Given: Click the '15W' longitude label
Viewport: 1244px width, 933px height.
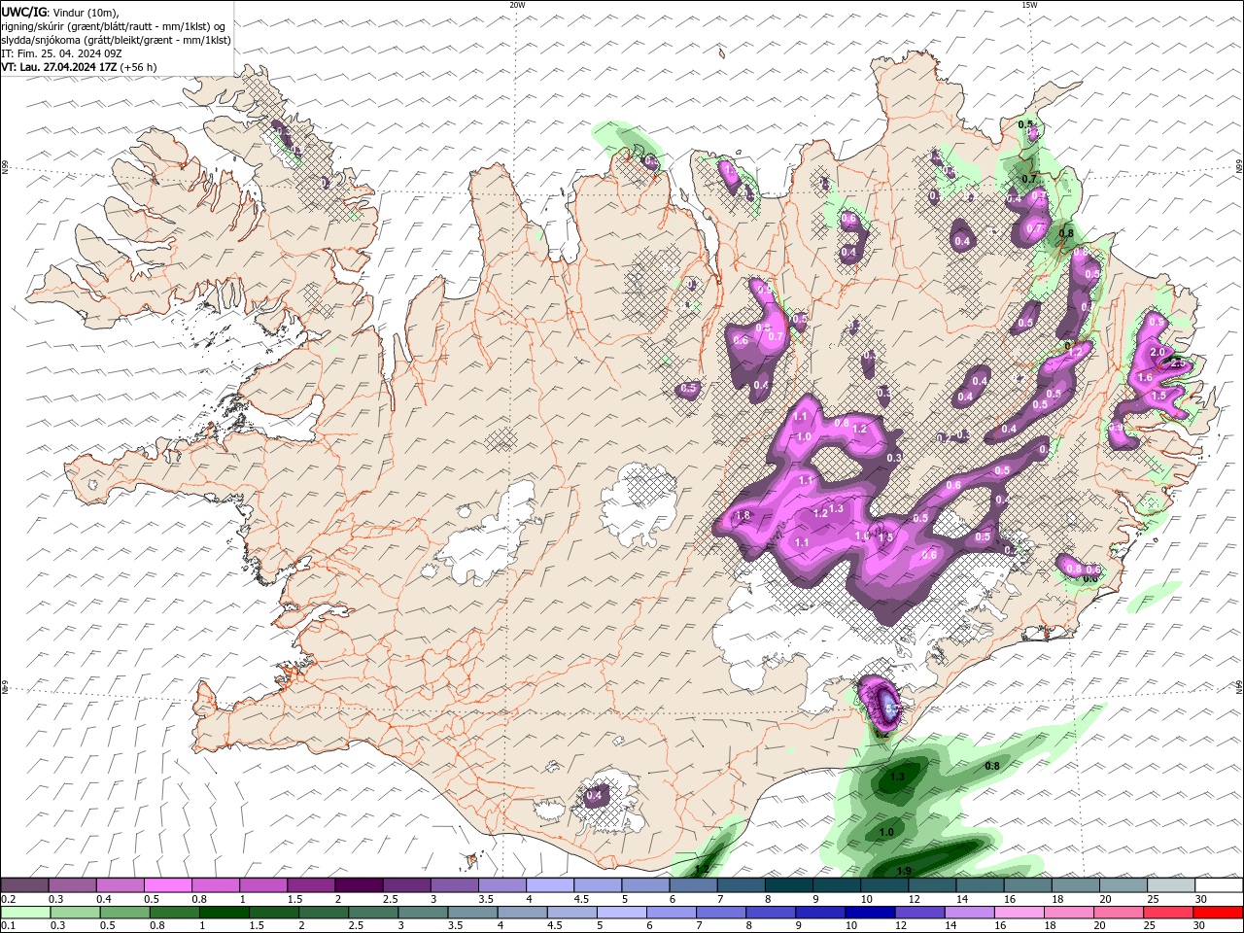Looking at the screenshot, I should click(x=1029, y=5).
